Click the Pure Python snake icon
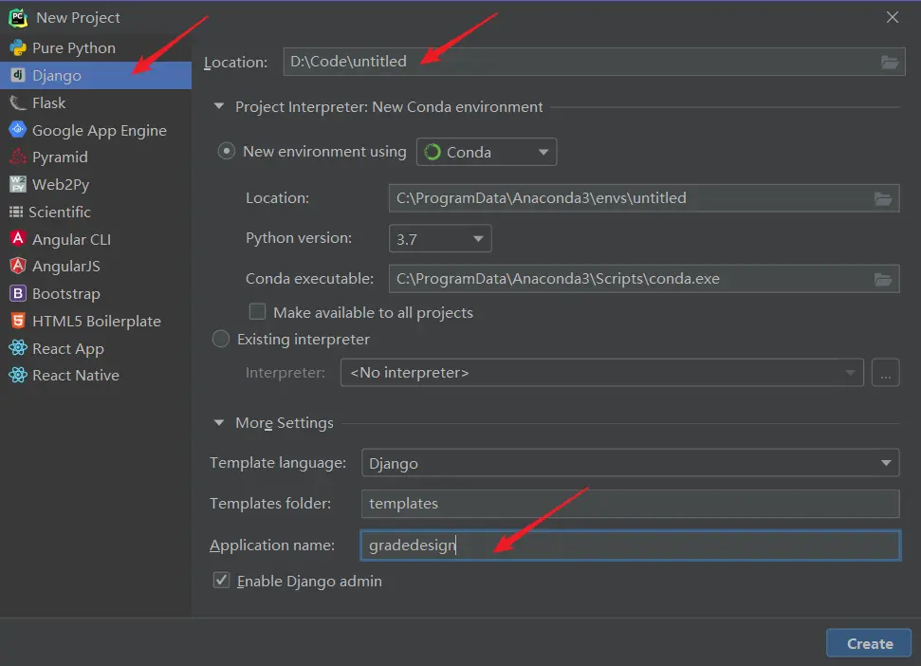This screenshot has height=666, width=921. (x=18, y=47)
